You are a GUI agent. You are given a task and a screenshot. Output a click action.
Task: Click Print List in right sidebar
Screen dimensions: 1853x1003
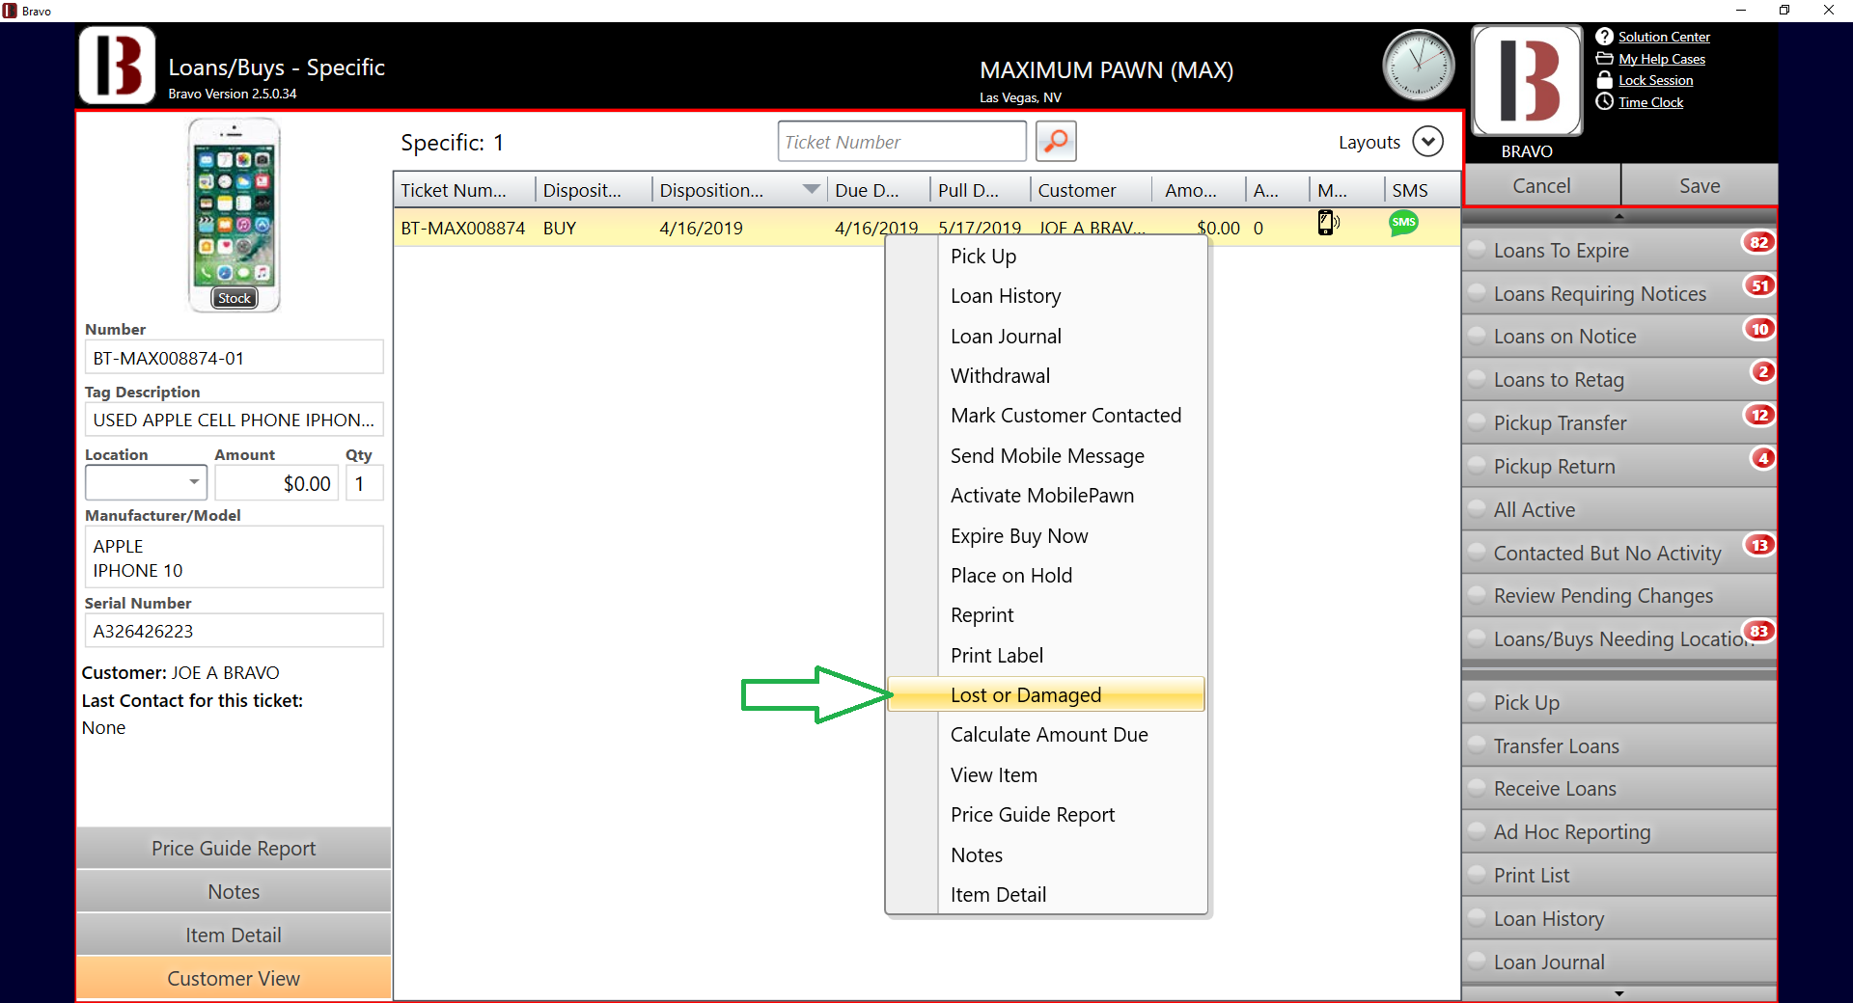pyautogui.click(x=1618, y=876)
